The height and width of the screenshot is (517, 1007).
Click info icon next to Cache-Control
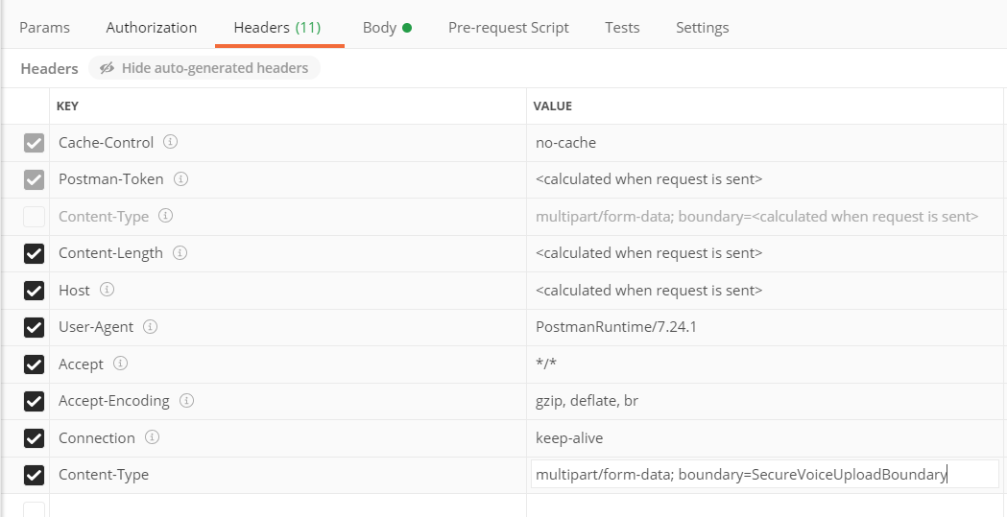click(x=170, y=142)
